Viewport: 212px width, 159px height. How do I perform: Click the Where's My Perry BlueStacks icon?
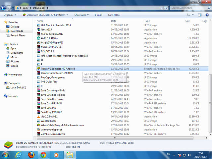pyautogui.click(x=38, y=125)
